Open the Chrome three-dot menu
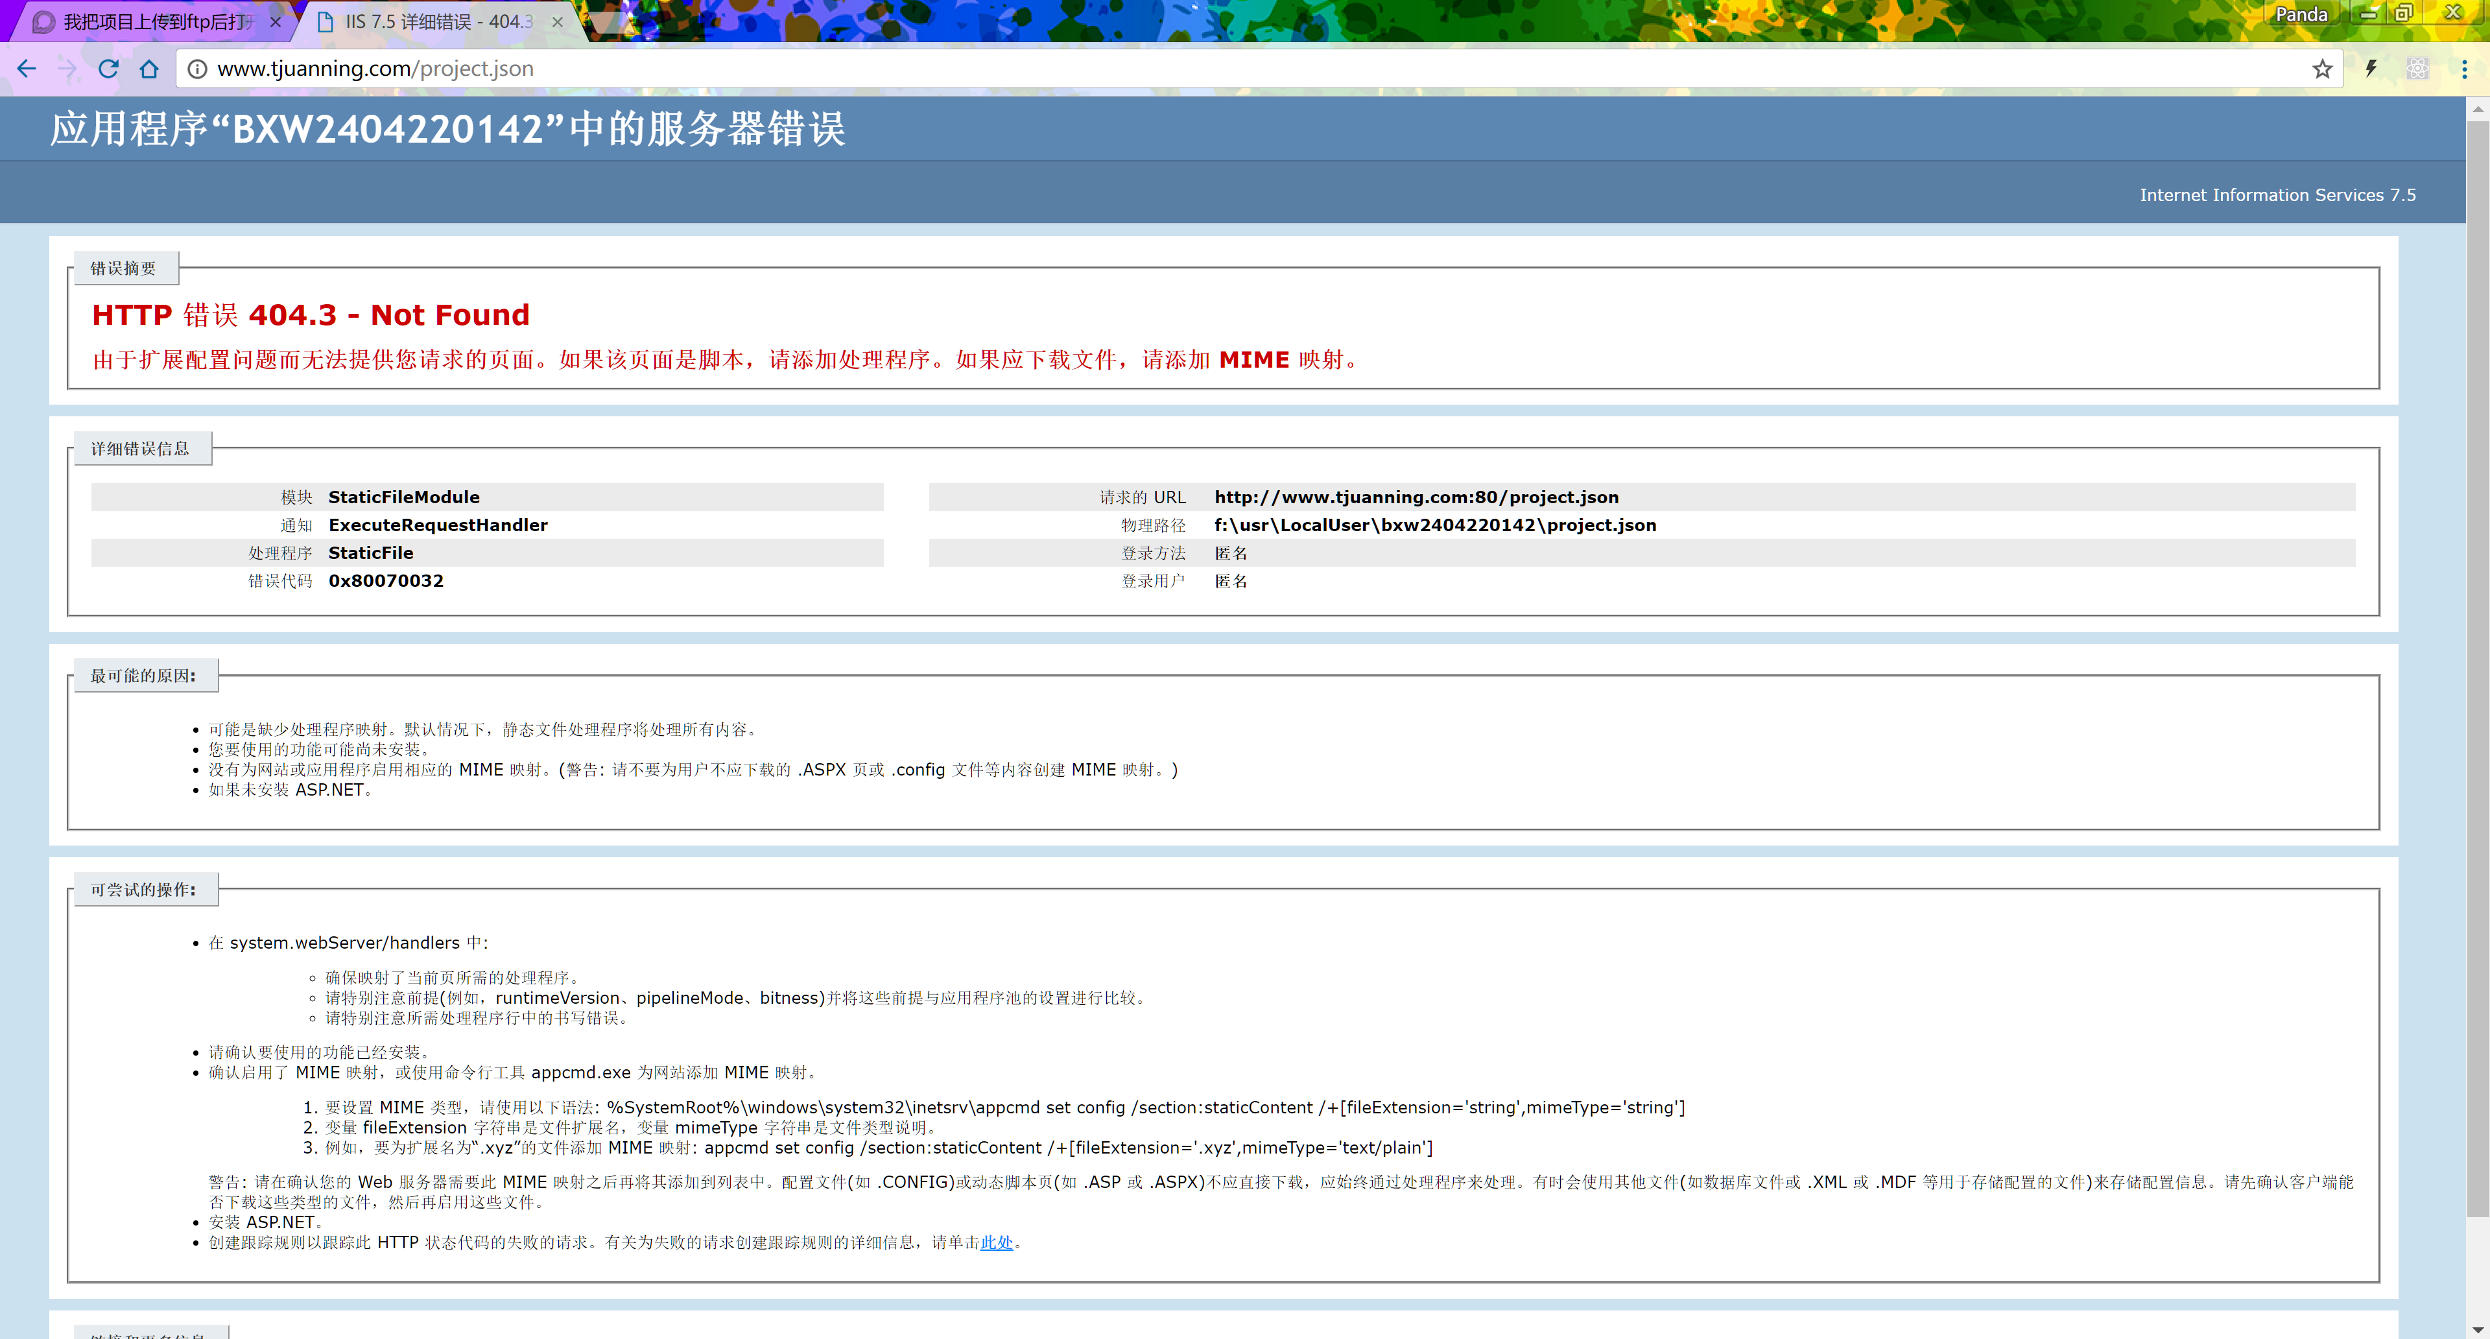 (2464, 69)
